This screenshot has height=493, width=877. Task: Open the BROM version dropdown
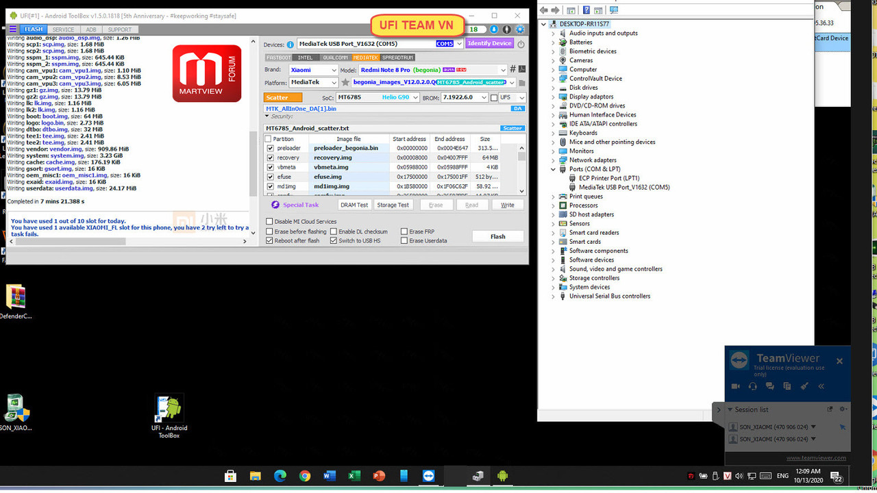pos(465,97)
